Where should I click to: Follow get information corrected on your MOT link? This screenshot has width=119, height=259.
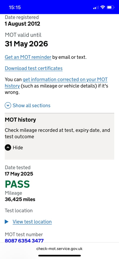coord(65,79)
